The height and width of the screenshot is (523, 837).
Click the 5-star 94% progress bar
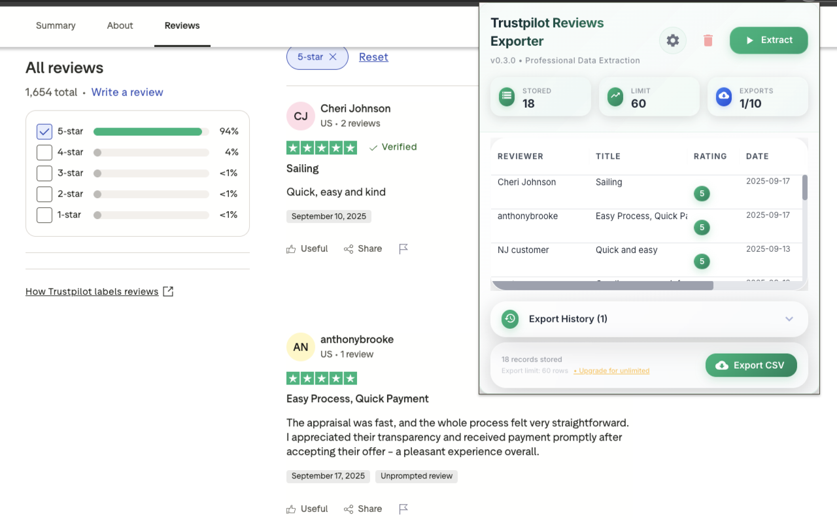click(151, 131)
